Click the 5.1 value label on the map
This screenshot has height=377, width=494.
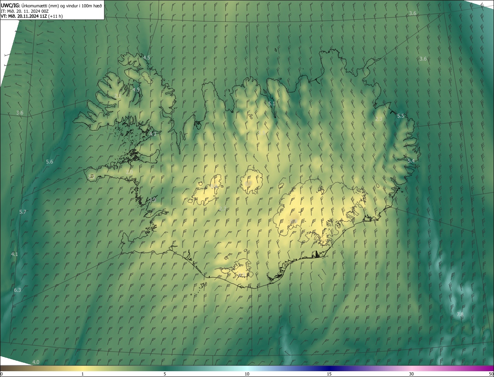[272, 104]
